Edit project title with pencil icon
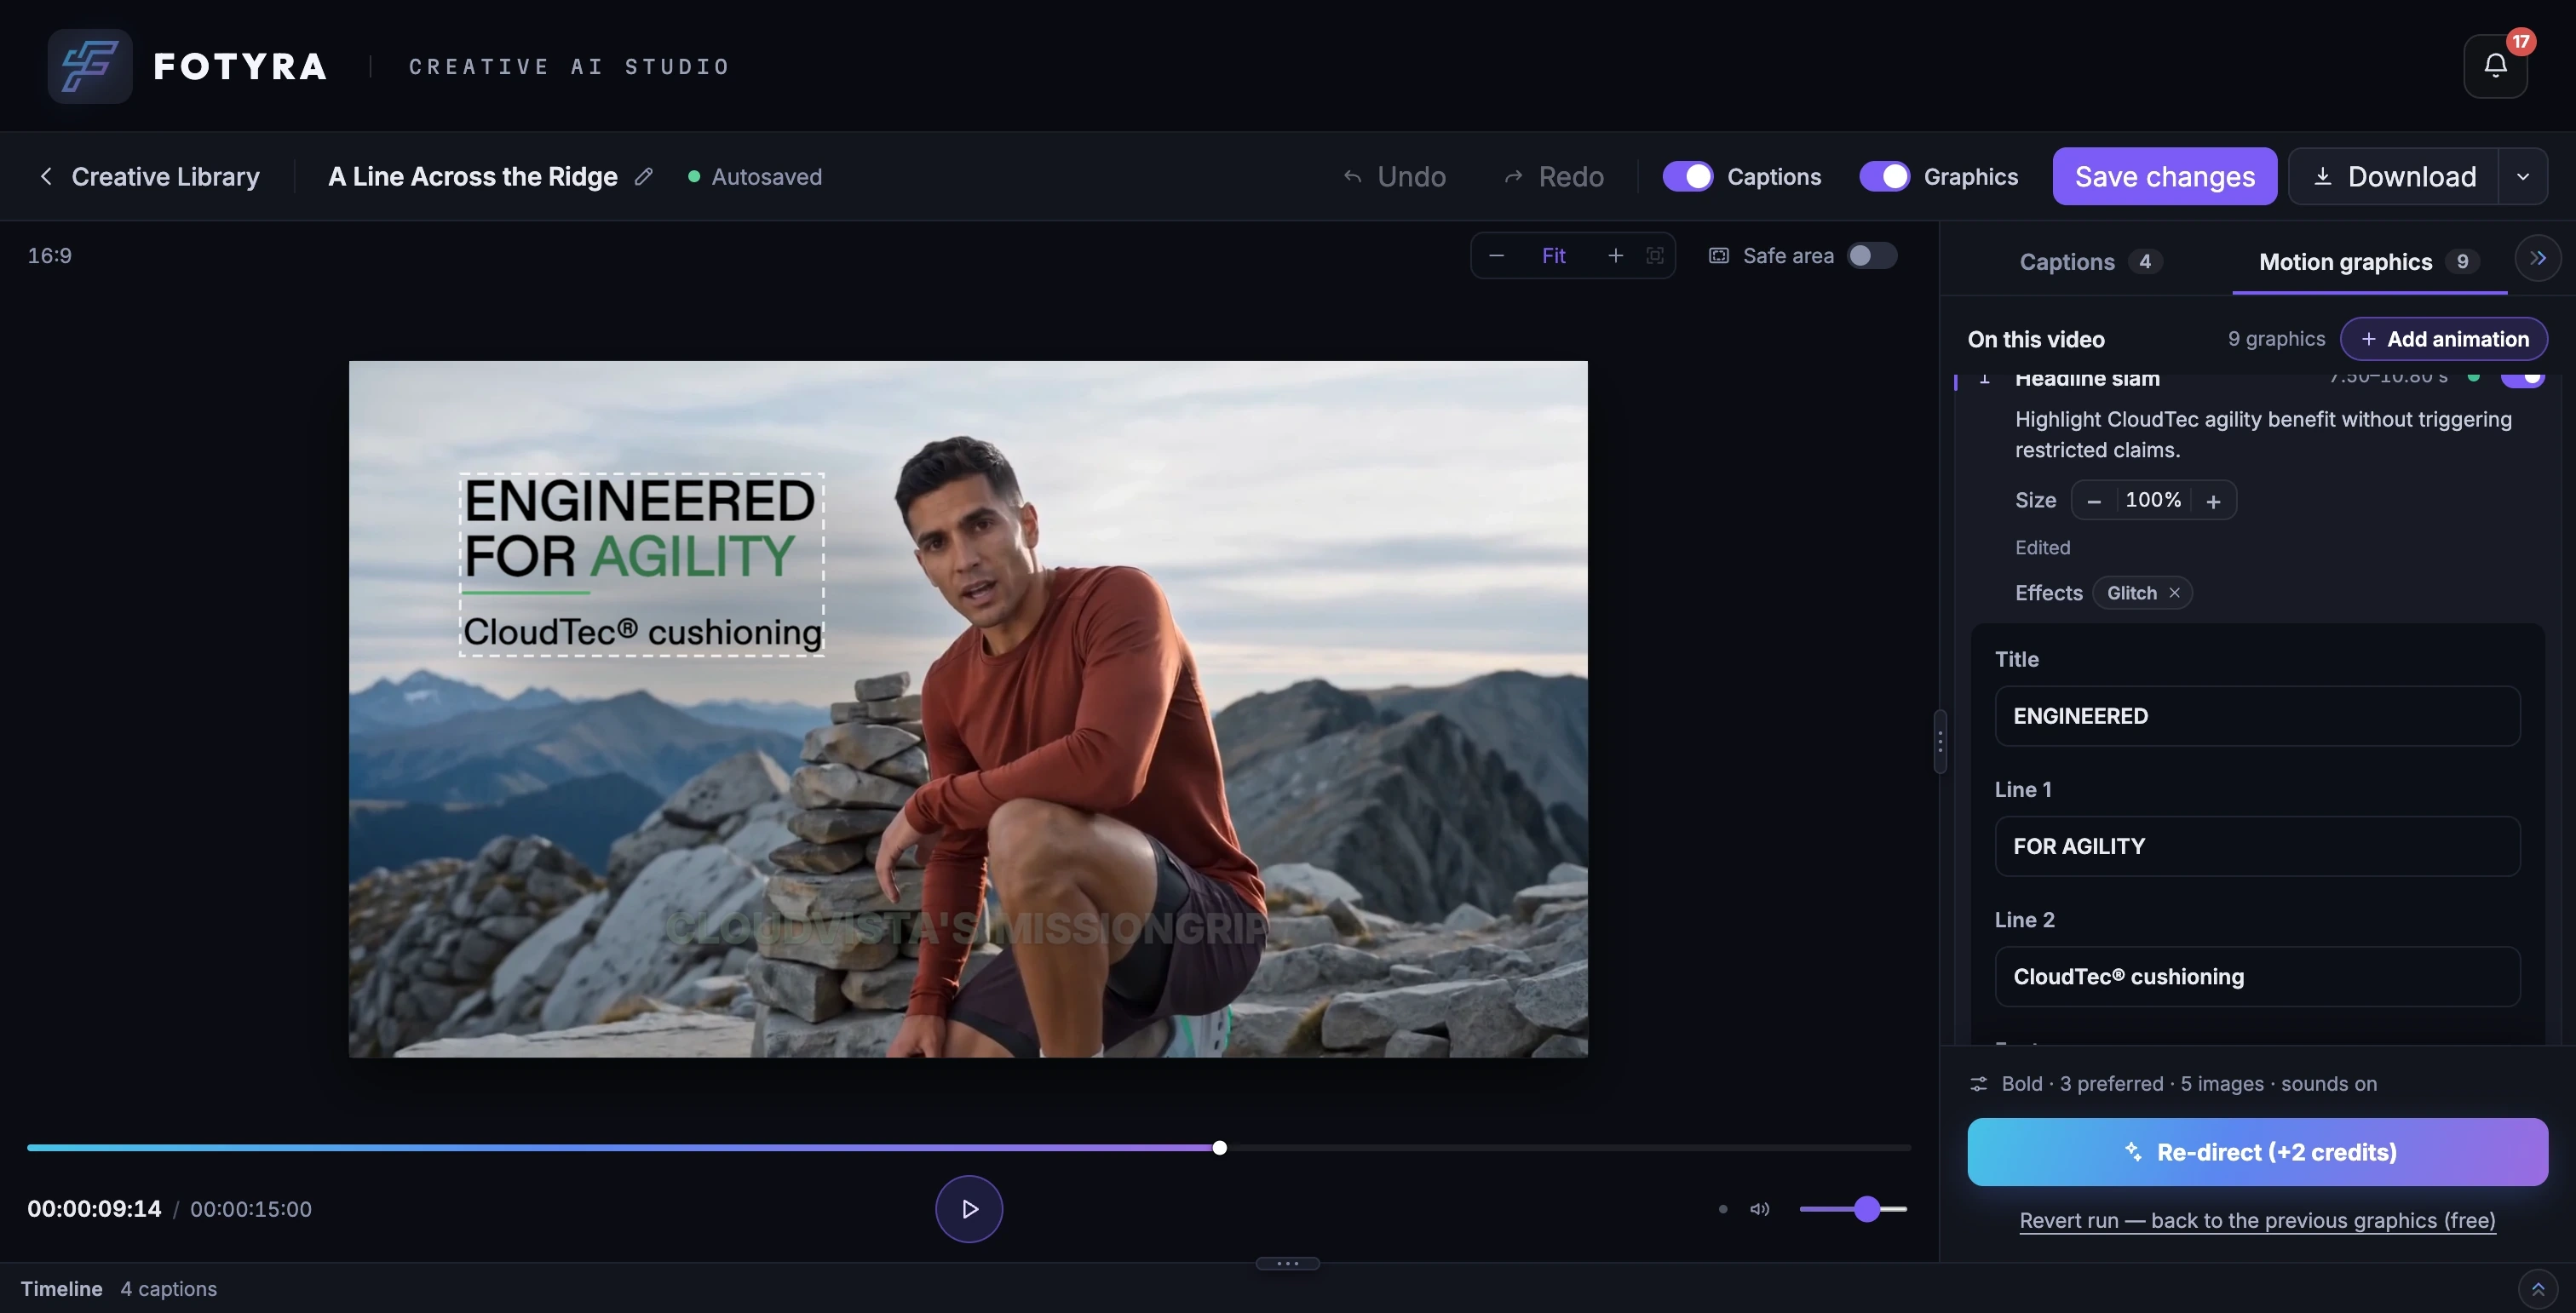 tap(644, 177)
